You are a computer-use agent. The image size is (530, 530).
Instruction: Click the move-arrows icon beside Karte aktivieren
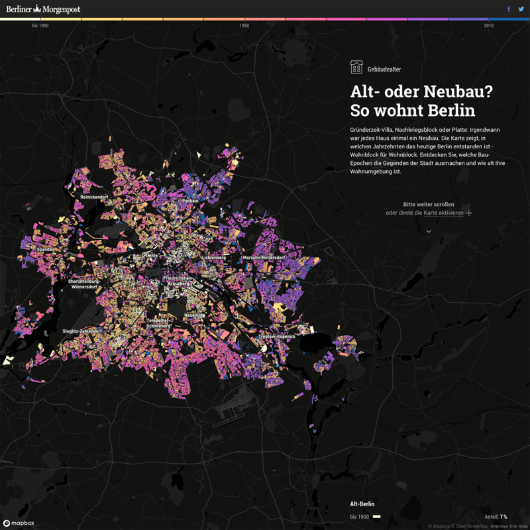tap(468, 213)
